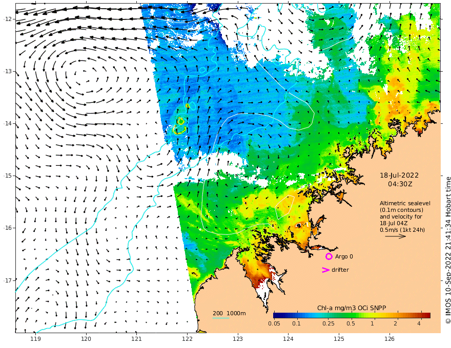Click the '0.5m/s (1kt 24h)' text

(402, 230)
